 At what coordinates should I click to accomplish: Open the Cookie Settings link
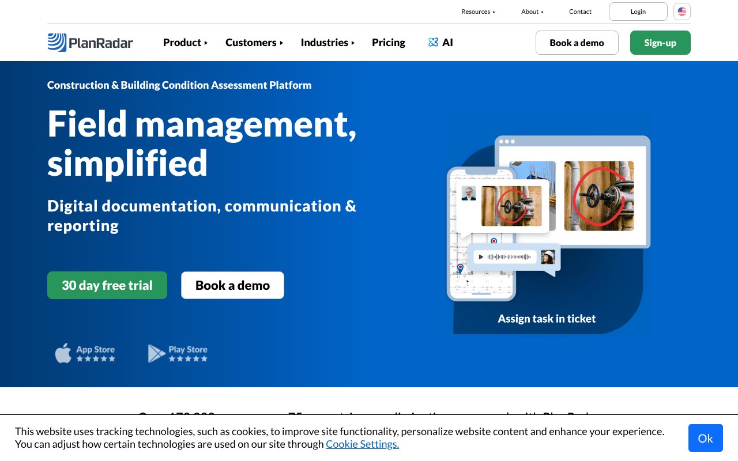[x=362, y=444]
